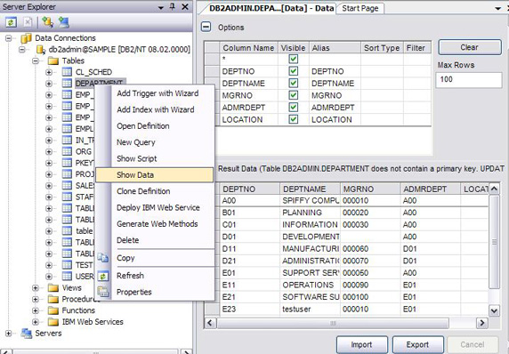Image resolution: width=509 pixels, height=354 pixels.
Task: Switch to the Start Page tab
Action: coord(360,8)
